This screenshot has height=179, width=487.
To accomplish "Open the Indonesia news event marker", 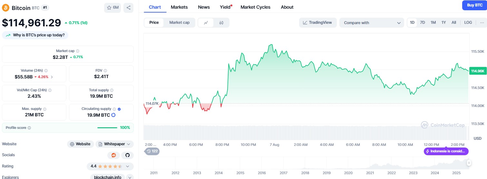I will pos(446,151).
